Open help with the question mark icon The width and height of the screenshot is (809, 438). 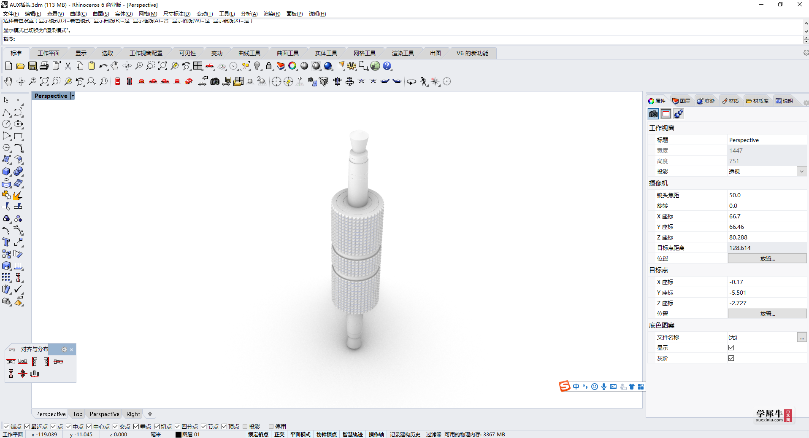pos(387,66)
